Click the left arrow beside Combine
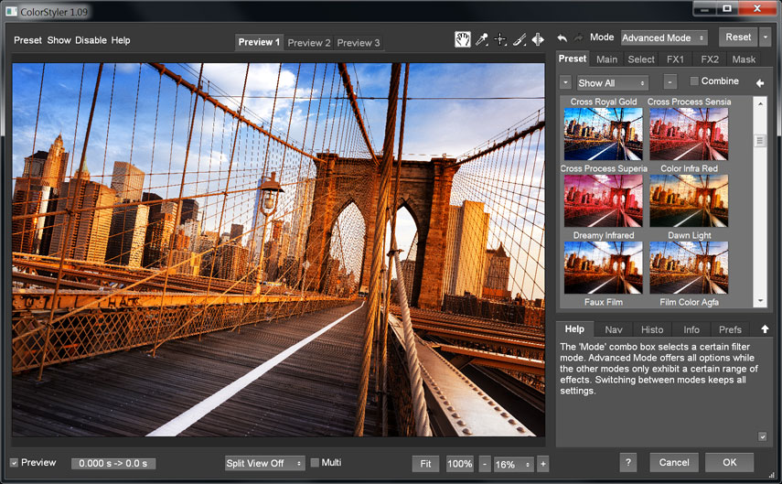This screenshot has height=484, width=782. [759, 83]
